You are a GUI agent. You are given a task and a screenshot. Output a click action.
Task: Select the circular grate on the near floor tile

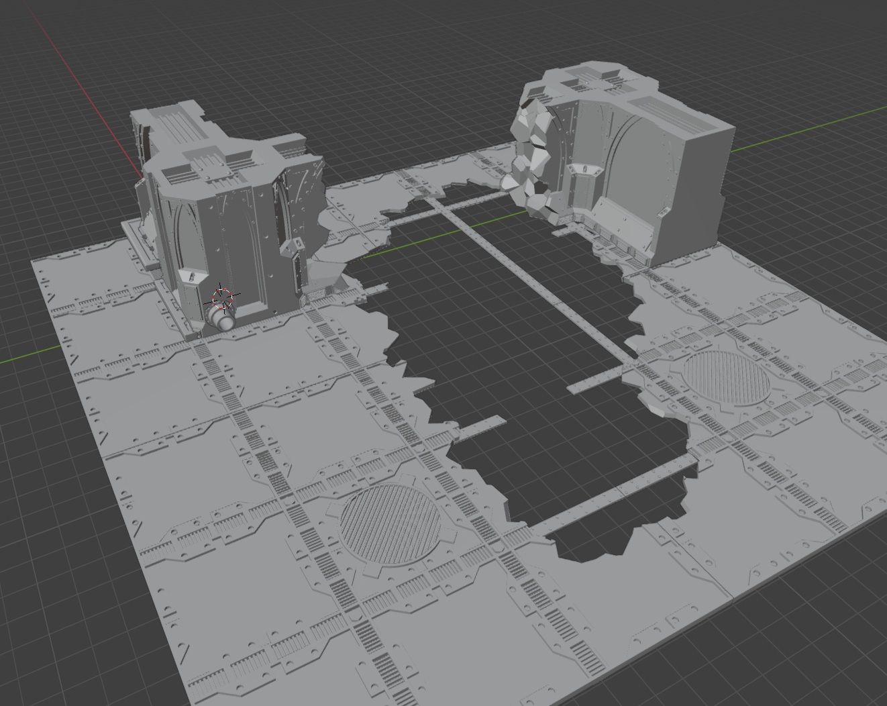(x=390, y=525)
